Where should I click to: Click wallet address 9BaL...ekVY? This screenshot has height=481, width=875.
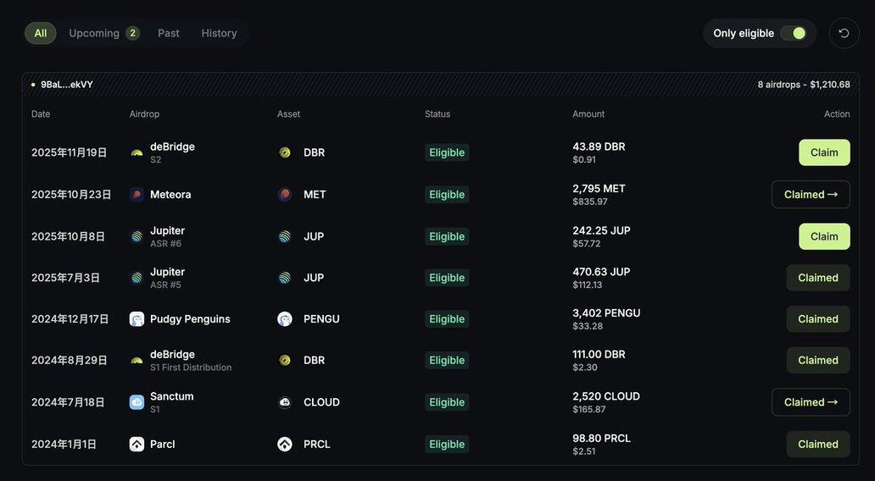pyautogui.click(x=66, y=85)
